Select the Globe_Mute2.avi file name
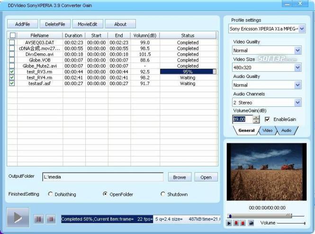The width and height of the screenshot is (315, 234). click(x=40, y=66)
